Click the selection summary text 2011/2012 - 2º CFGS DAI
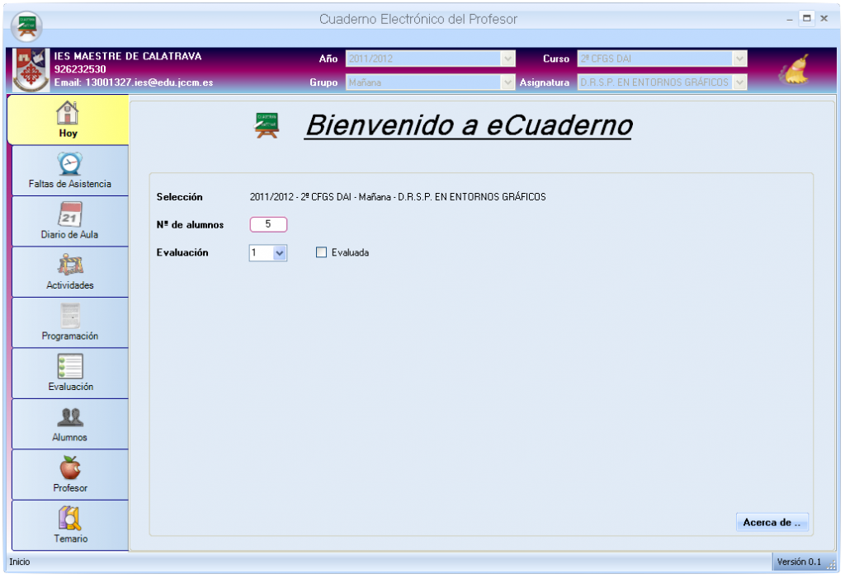 (398, 197)
